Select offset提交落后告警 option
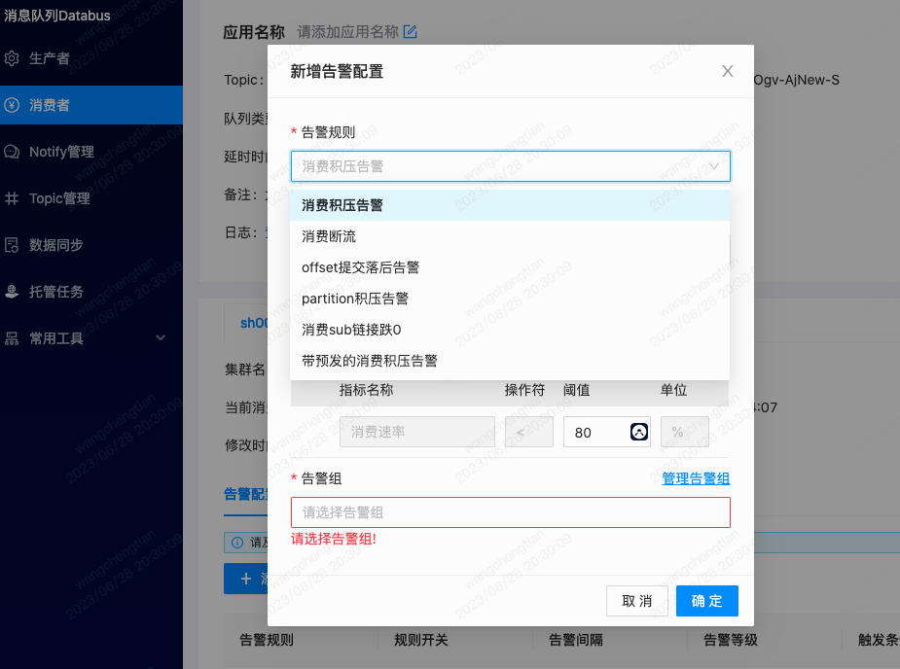Image resolution: width=900 pixels, height=669 pixels. point(510,267)
